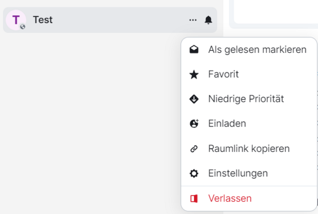This screenshot has height=214, width=318.
Task: Click the star icon beside Favorit
Action: click(194, 75)
